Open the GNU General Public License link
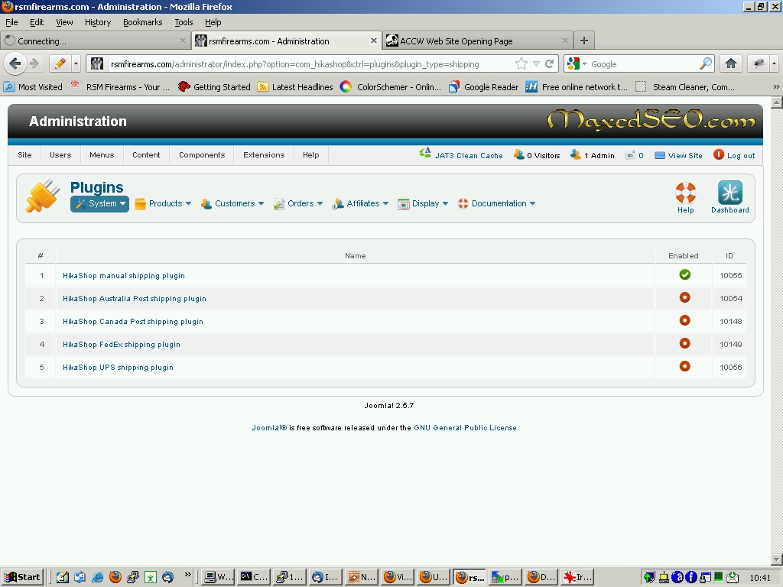Viewport: 783px width, 587px height. pyautogui.click(x=466, y=428)
